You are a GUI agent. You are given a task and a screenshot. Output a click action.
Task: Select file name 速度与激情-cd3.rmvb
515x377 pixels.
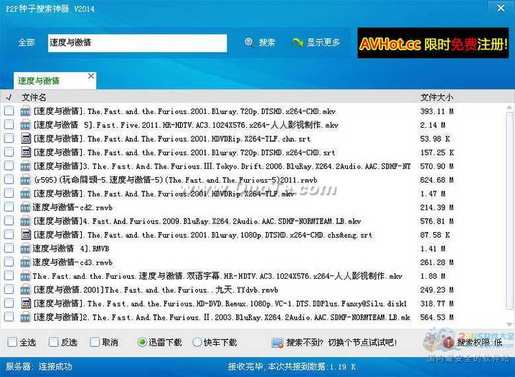pyautogui.click(x=73, y=262)
